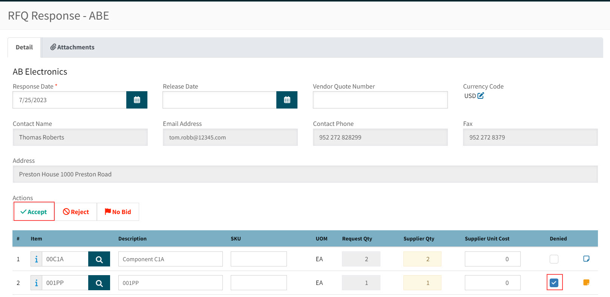
Task: Search items for row 001PP
Action: pyautogui.click(x=99, y=283)
